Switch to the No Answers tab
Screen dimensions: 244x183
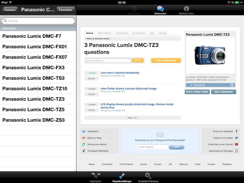point(138,33)
